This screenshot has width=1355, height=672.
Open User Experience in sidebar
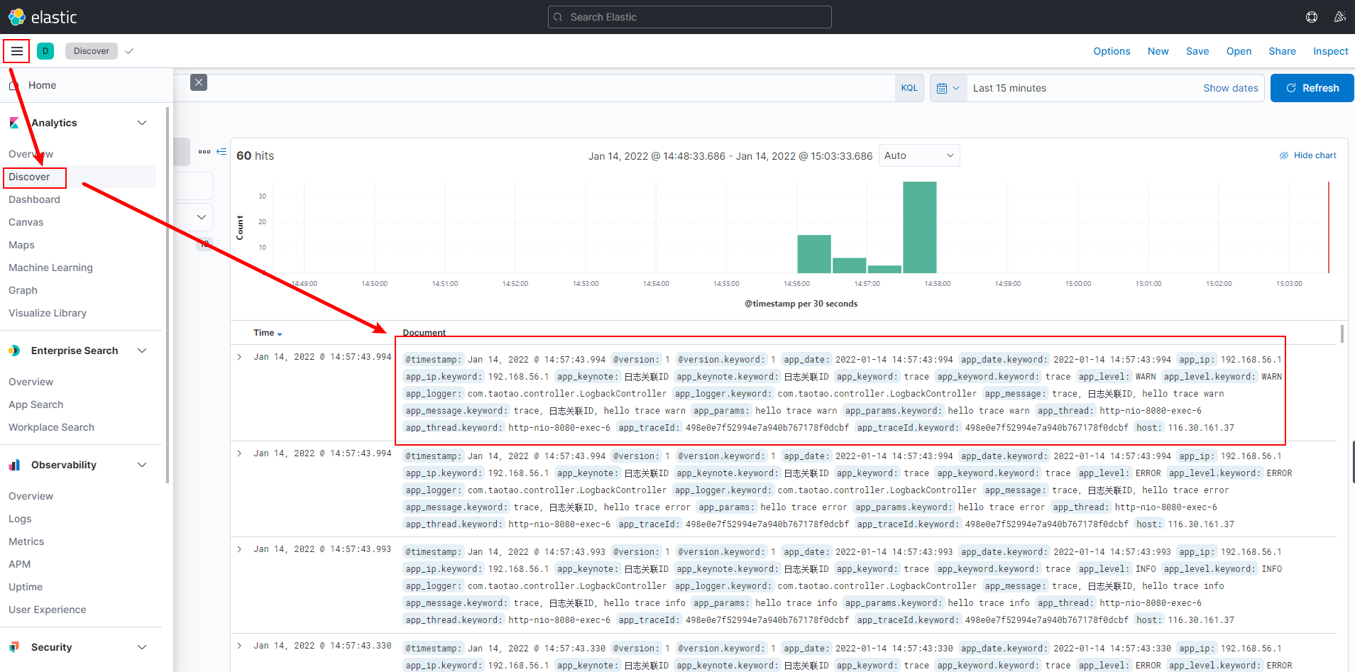(x=47, y=610)
